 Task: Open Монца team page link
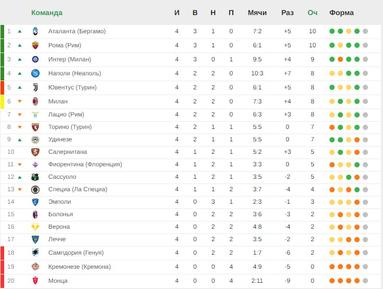(58, 281)
